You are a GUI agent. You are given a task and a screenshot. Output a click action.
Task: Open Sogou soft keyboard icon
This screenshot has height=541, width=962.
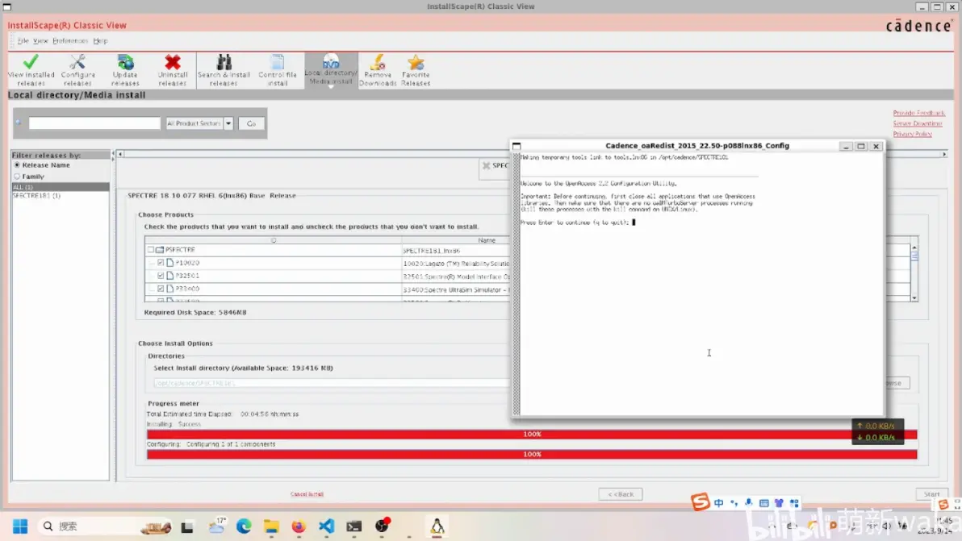click(x=763, y=503)
